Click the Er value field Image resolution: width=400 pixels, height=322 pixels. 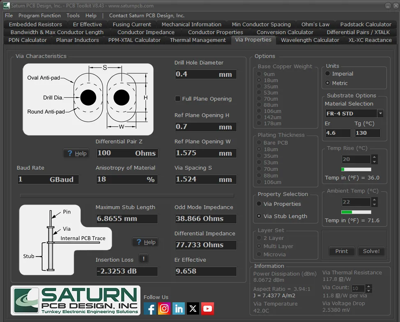tap(338, 133)
